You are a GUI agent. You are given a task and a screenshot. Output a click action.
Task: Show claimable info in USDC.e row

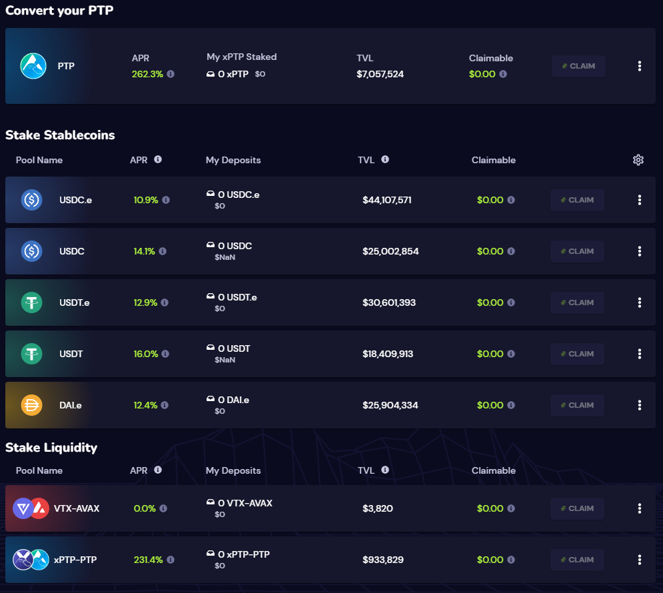pos(511,200)
